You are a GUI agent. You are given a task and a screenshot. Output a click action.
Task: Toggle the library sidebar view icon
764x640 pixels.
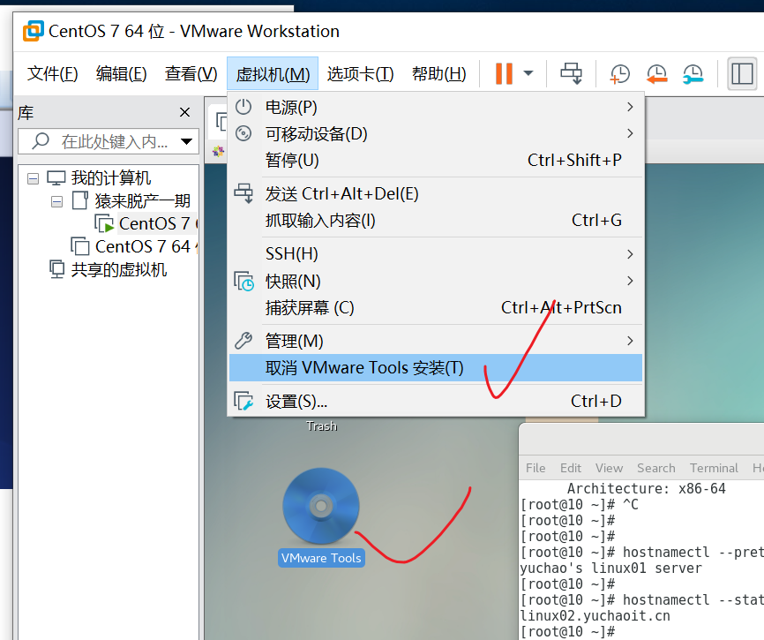click(742, 74)
